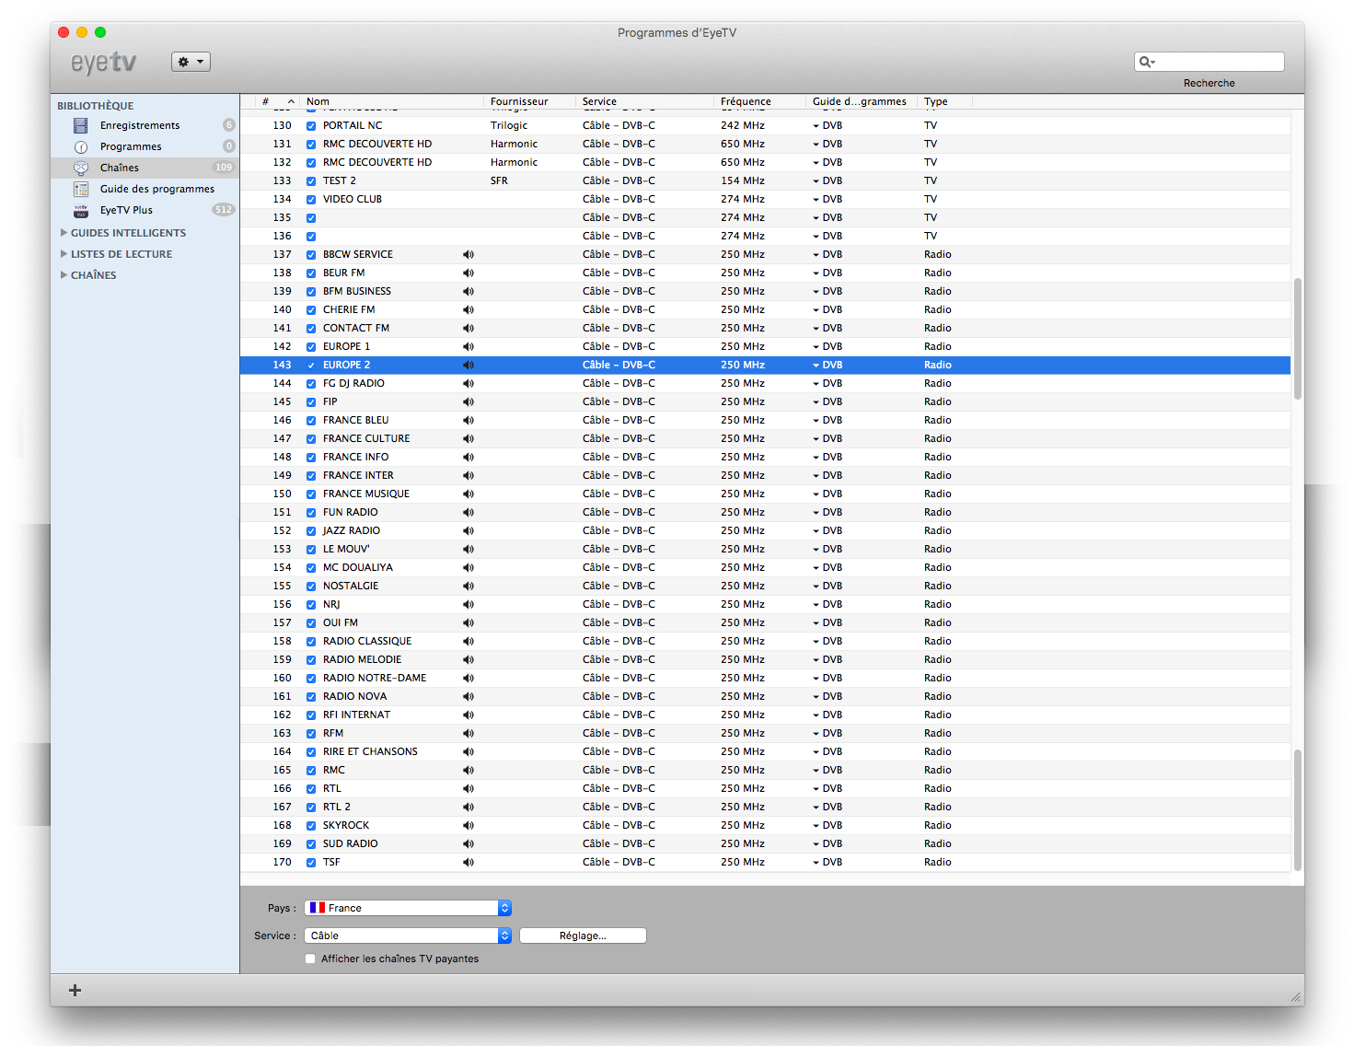Click the plus button at bottom left
This screenshot has height=1046, width=1354.
click(75, 990)
